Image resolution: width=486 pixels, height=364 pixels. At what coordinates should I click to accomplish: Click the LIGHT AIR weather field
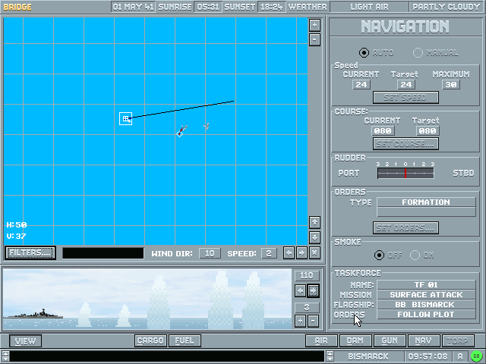[x=369, y=7]
